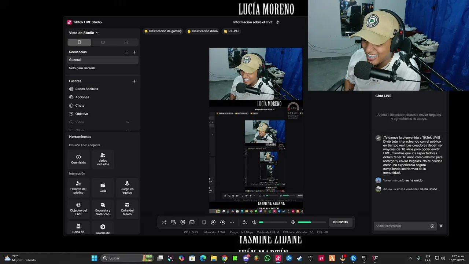Viewport: 469px width, 264px height.
Task: Open the R.E.P.O. tag
Action: 231,31
